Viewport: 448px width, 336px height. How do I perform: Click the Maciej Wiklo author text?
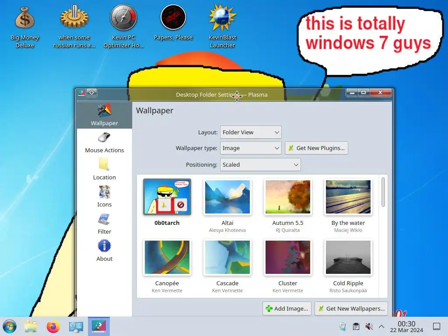[348, 230]
